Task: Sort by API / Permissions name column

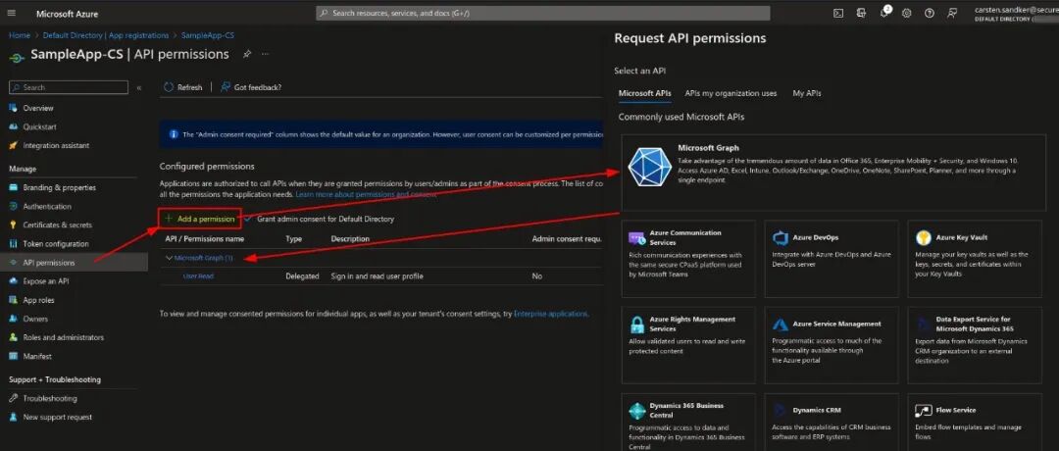Action: click(205, 239)
